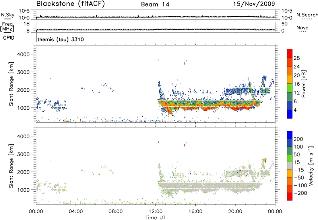Click the 'Blackstone (fitACF)' title text
This screenshot has width=318, height=220.
(x=71, y=4)
